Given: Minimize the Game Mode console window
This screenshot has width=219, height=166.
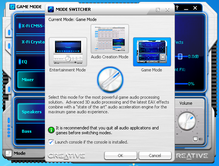Looking at the screenshot, I should point(186,9).
